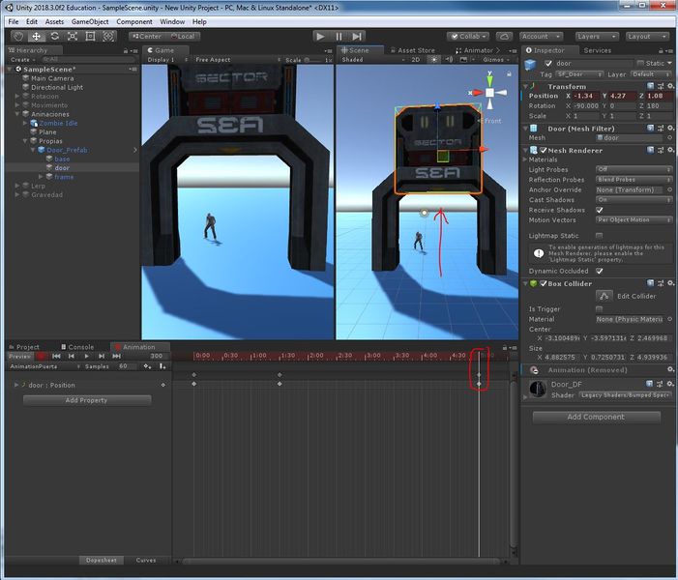This screenshot has width=678, height=580.
Task: Start Play mode
Action: pyautogui.click(x=320, y=37)
